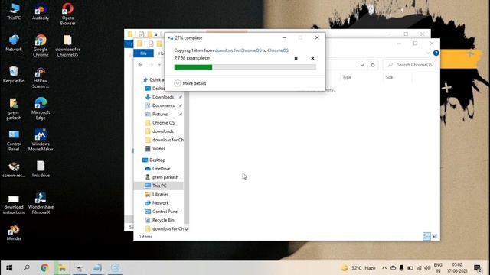The image size is (490, 275).
Task: Sort by Type column header
Action: (x=347, y=77)
